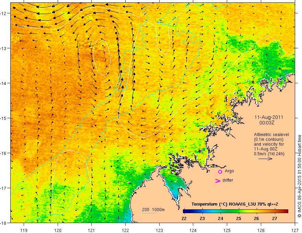Click latitude label -18 on the left axis
Screen dimensions: 302x233
click(x=4, y=223)
